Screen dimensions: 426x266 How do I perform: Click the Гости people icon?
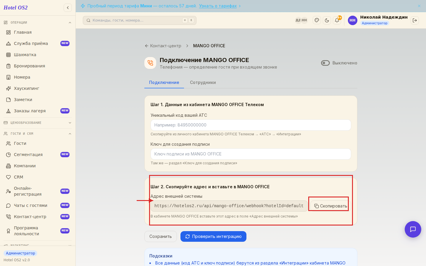click(8, 143)
